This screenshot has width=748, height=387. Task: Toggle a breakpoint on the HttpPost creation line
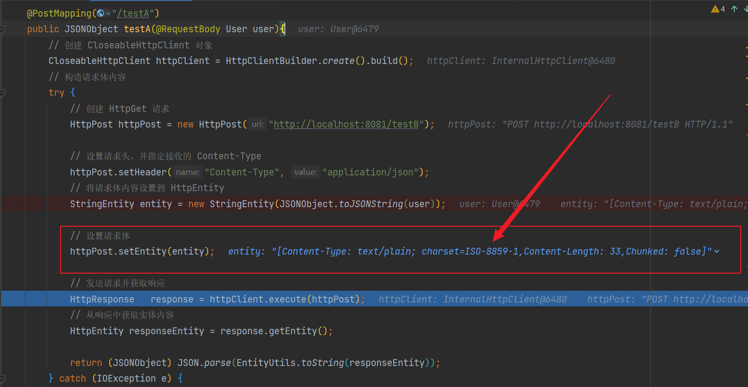tap(17, 124)
